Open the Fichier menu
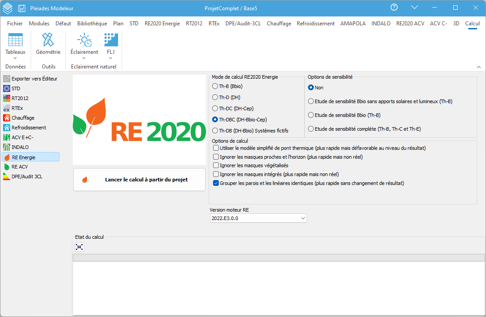Screen dimensions: 486x317 [15, 23]
